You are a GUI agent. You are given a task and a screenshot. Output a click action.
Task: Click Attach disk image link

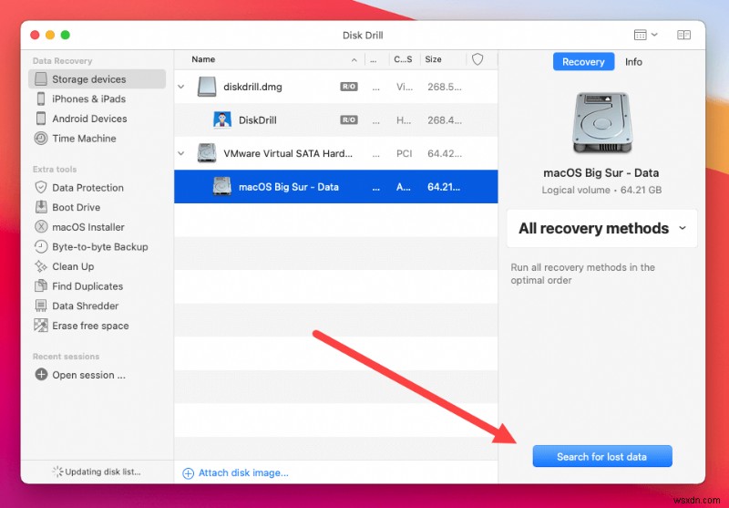236,472
